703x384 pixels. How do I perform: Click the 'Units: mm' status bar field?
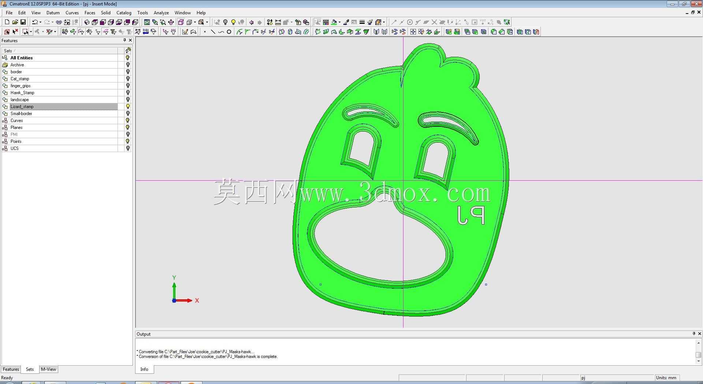click(666, 378)
